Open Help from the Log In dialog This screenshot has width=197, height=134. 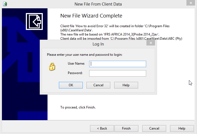126,85
